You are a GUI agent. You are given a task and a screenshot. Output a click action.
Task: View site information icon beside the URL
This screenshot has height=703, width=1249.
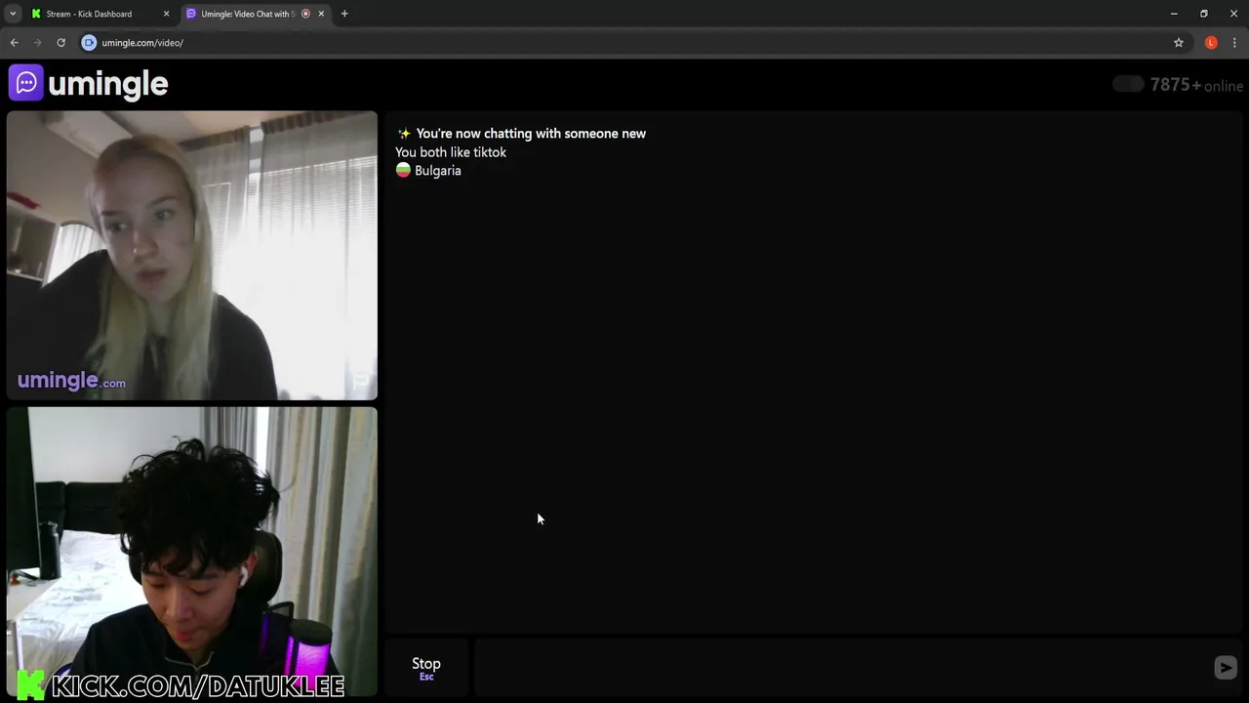click(x=89, y=43)
